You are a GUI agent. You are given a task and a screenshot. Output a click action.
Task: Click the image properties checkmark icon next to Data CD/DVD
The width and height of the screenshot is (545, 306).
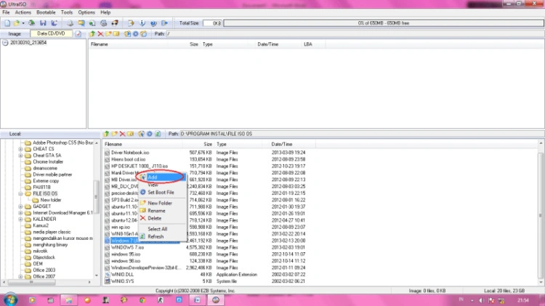[78, 33]
